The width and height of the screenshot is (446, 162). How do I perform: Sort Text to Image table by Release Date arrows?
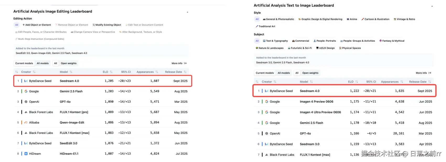coord(429,82)
